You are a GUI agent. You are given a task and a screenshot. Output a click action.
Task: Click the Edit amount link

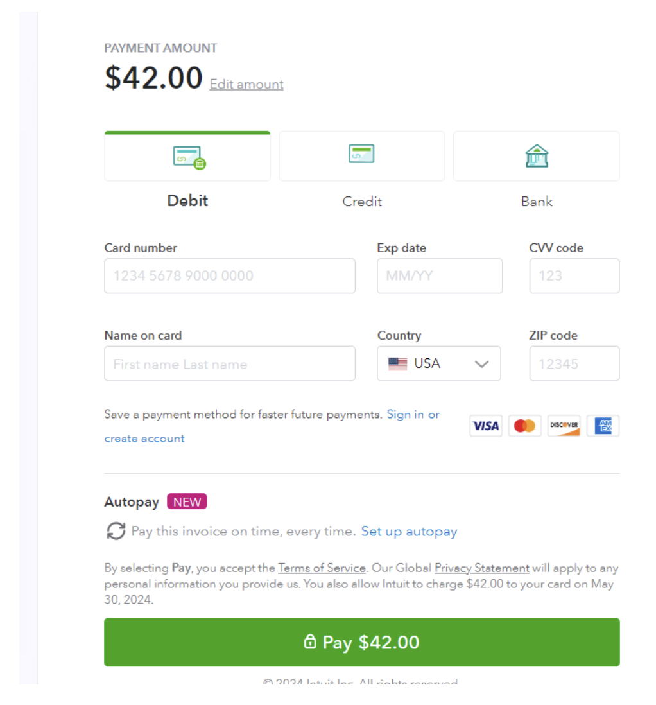coord(246,84)
